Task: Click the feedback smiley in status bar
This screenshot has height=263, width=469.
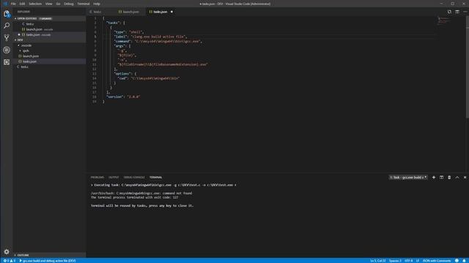Action: 457,261
